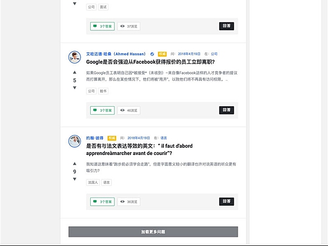View 3个答案 on the Google question
This screenshot has height=246, width=328.
pos(102,110)
